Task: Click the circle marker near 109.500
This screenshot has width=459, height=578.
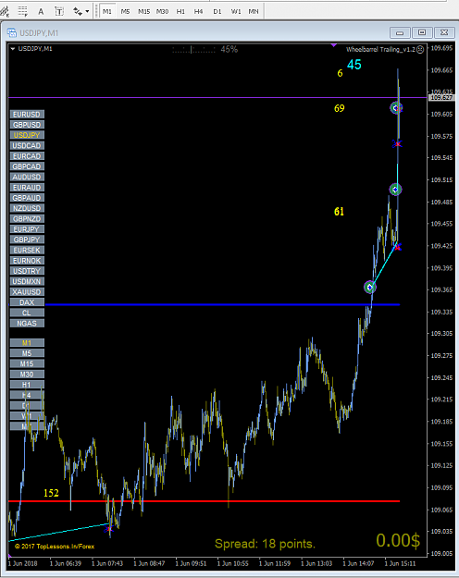Action: 395,190
